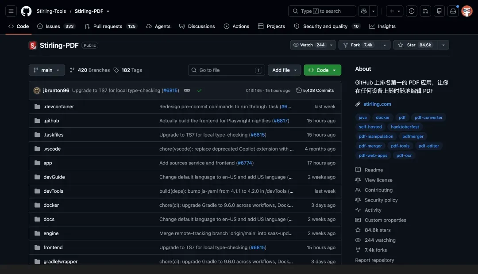
Task: Expand the Star lists dropdown arrow
Action: [443, 45]
